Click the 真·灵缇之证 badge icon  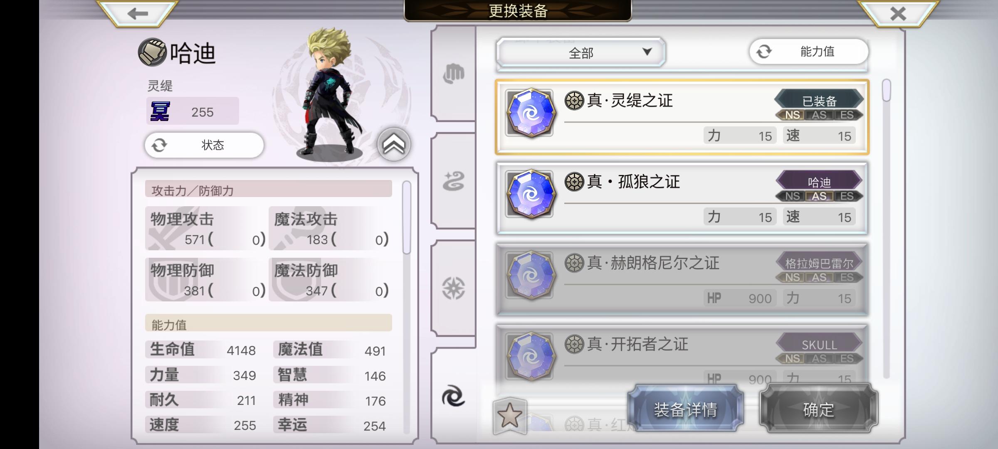530,113
